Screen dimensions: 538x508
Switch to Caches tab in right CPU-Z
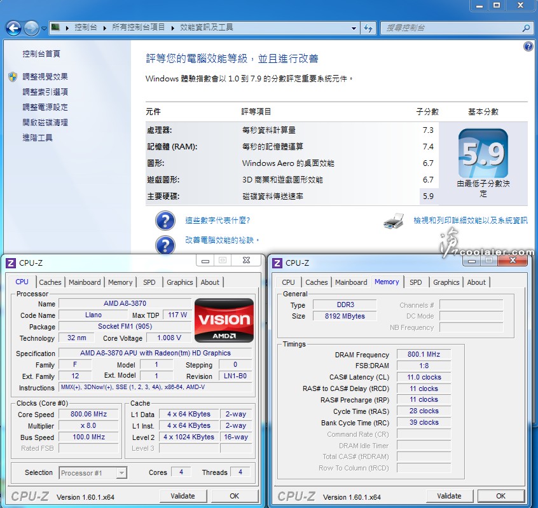point(316,282)
